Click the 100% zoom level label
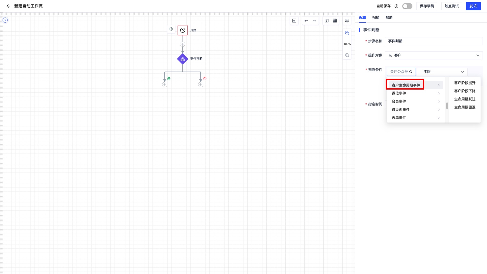 pyautogui.click(x=347, y=44)
